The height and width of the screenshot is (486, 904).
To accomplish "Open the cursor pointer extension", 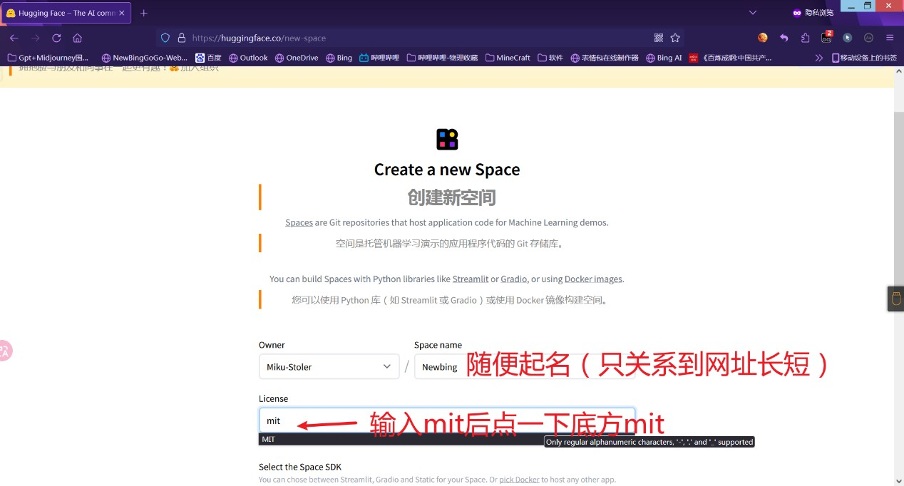I will point(848,38).
